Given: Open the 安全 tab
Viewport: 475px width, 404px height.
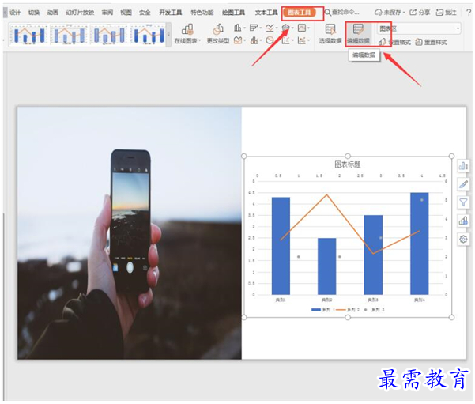Looking at the screenshot, I should [145, 13].
